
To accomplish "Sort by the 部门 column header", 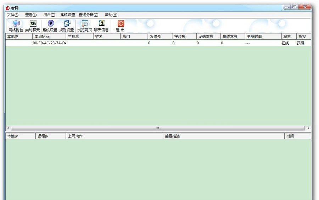I will click(x=134, y=37).
